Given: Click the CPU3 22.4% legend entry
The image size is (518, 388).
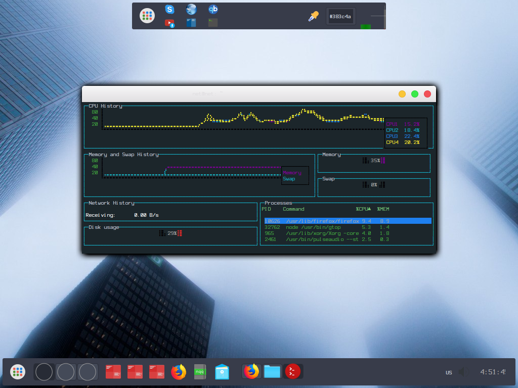Looking at the screenshot, I should coord(403,136).
